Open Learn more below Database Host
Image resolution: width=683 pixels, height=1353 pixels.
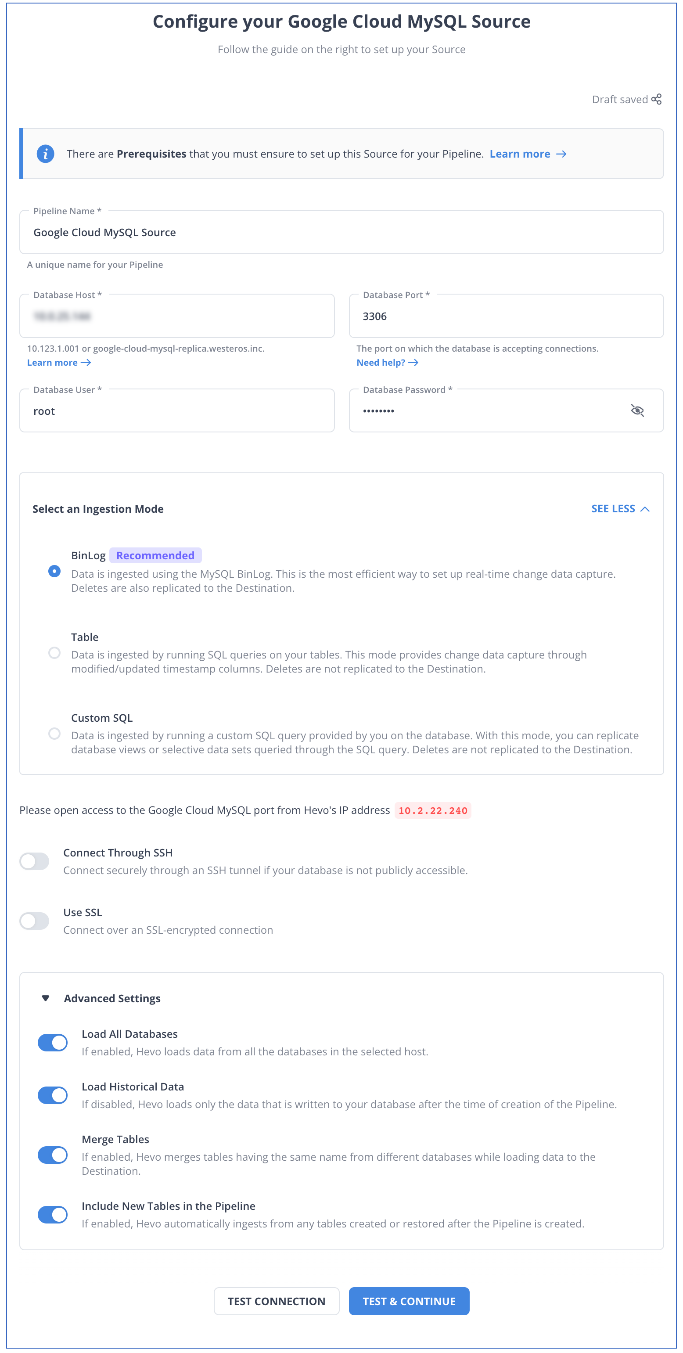(x=59, y=362)
